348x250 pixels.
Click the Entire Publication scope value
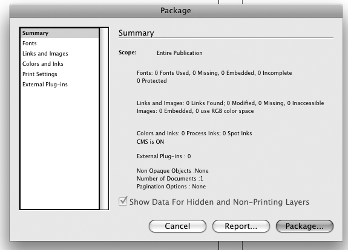(x=180, y=53)
